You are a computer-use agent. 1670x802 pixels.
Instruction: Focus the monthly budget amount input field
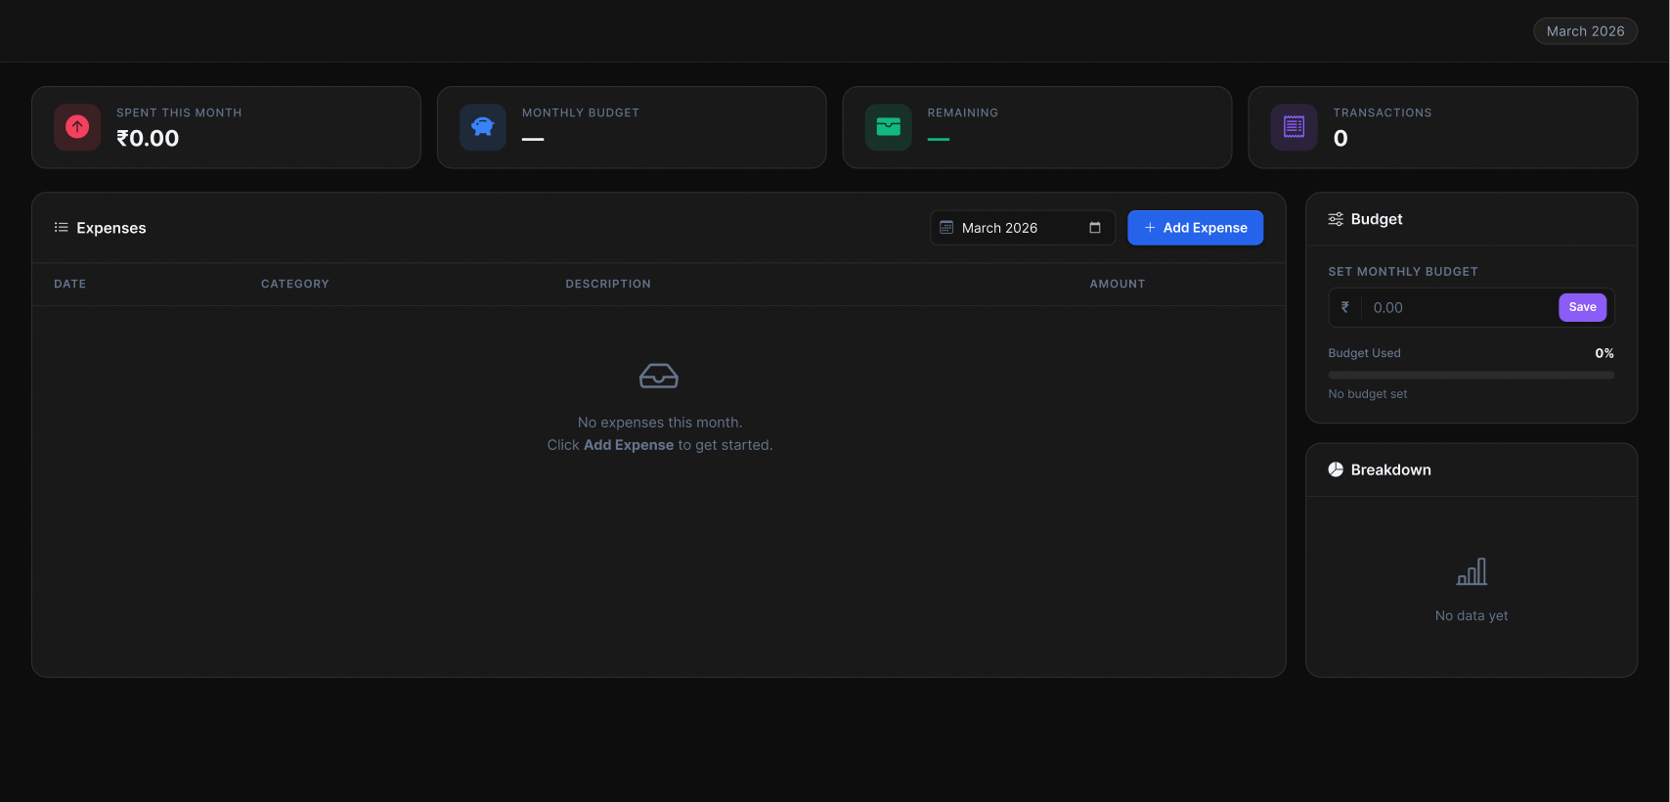(x=1461, y=307)
